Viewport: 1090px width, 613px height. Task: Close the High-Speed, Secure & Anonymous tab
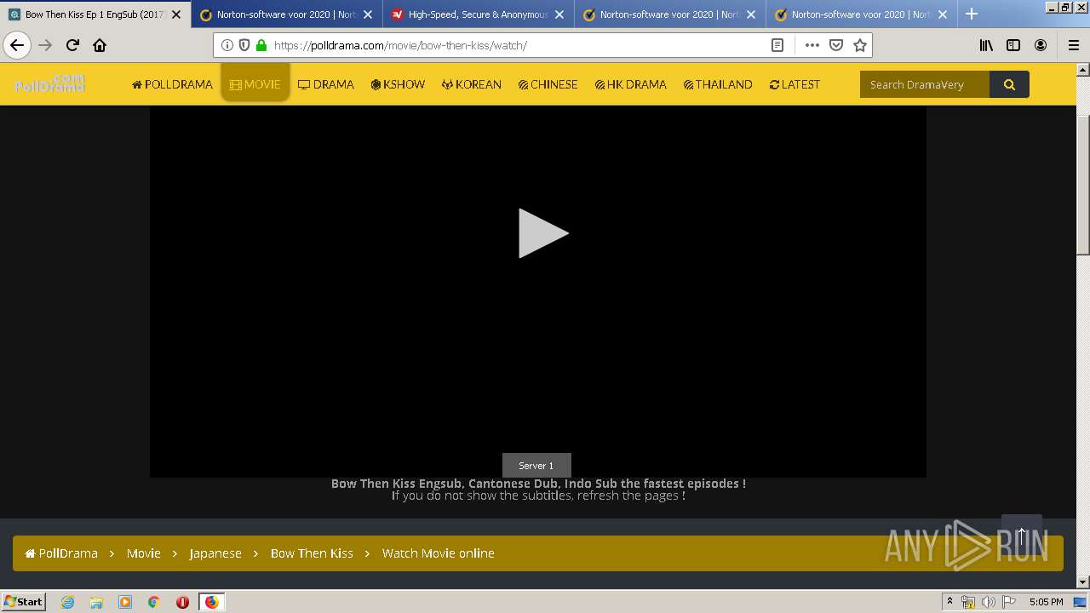click(559, 14)
